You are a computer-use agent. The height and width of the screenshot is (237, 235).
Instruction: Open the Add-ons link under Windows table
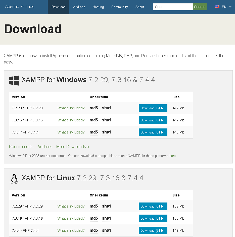[45, 147]
